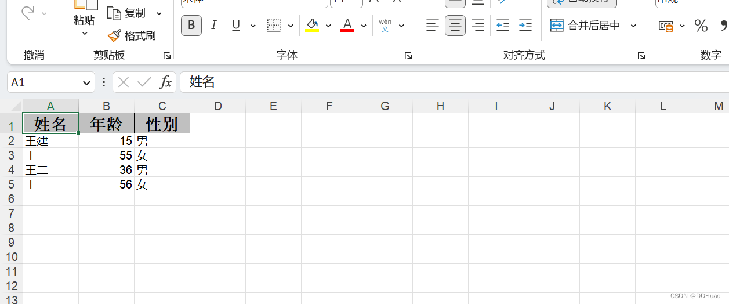The image size is (729, 304).
Task: Select column C header
Action: [x=162, y=106]
